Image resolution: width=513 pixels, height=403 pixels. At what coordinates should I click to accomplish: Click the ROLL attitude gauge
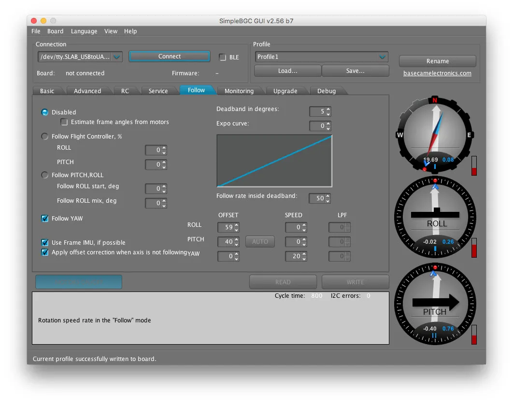click(x=435, y=217)
